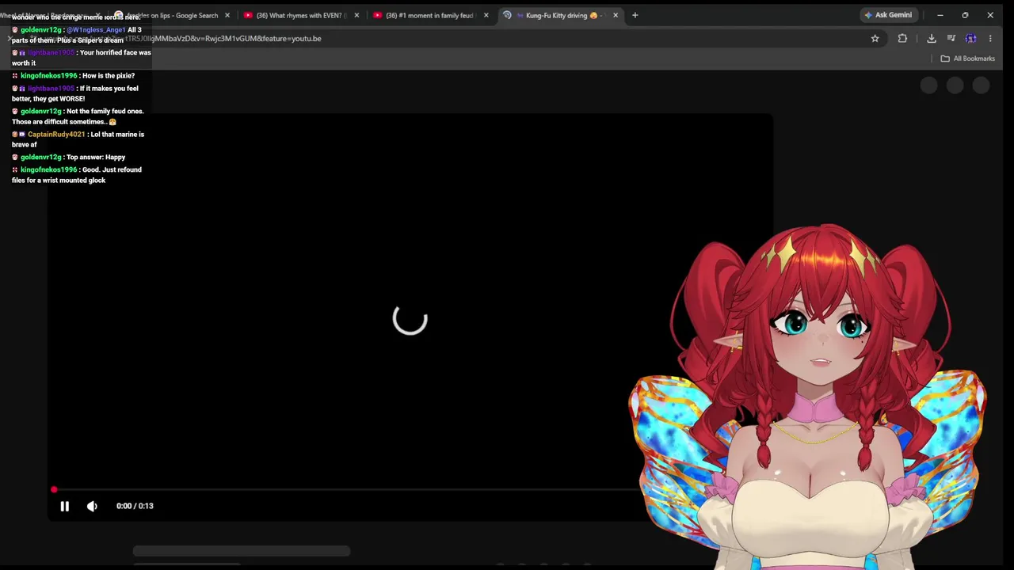Image resolution: width=1014 pixels, height=570 pixels.
Task: Click chat text 'they get WORSE!'
Action: coord(59,99)
